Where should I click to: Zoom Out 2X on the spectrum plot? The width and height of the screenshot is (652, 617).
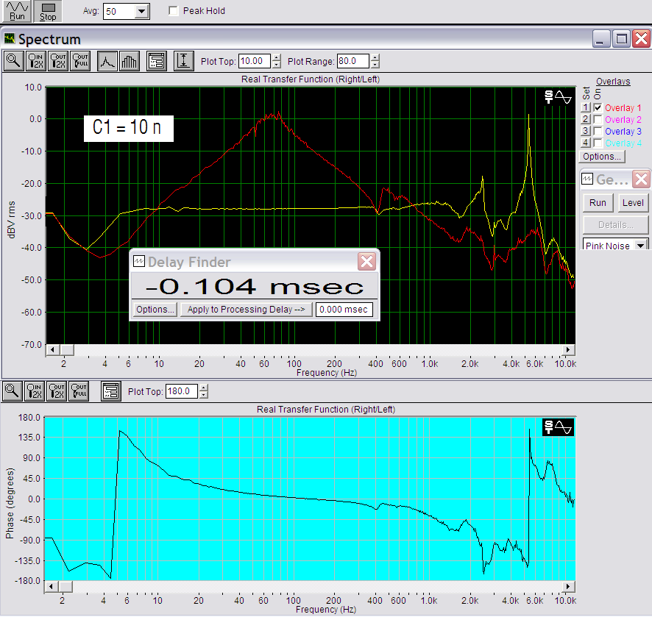click(58, 61)
